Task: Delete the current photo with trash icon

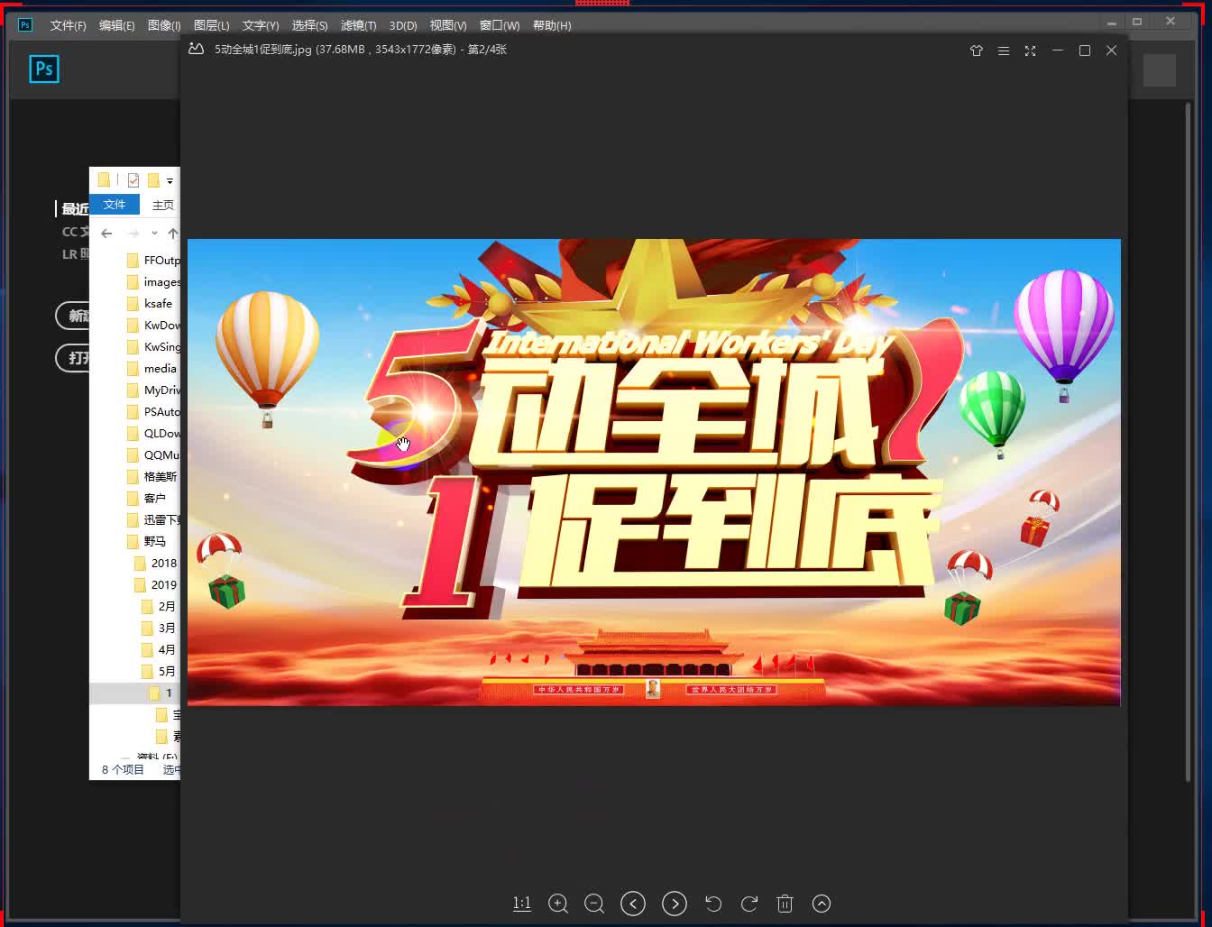Action: pyautogui.click(x=785, y=904)
